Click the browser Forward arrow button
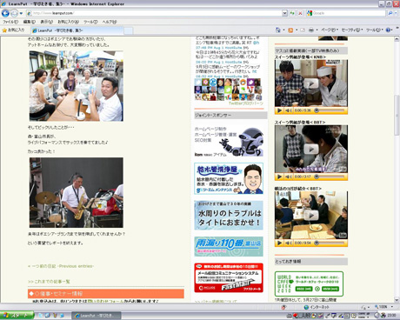This screenshot has height=320, width=400. click(x=14, y=13)
